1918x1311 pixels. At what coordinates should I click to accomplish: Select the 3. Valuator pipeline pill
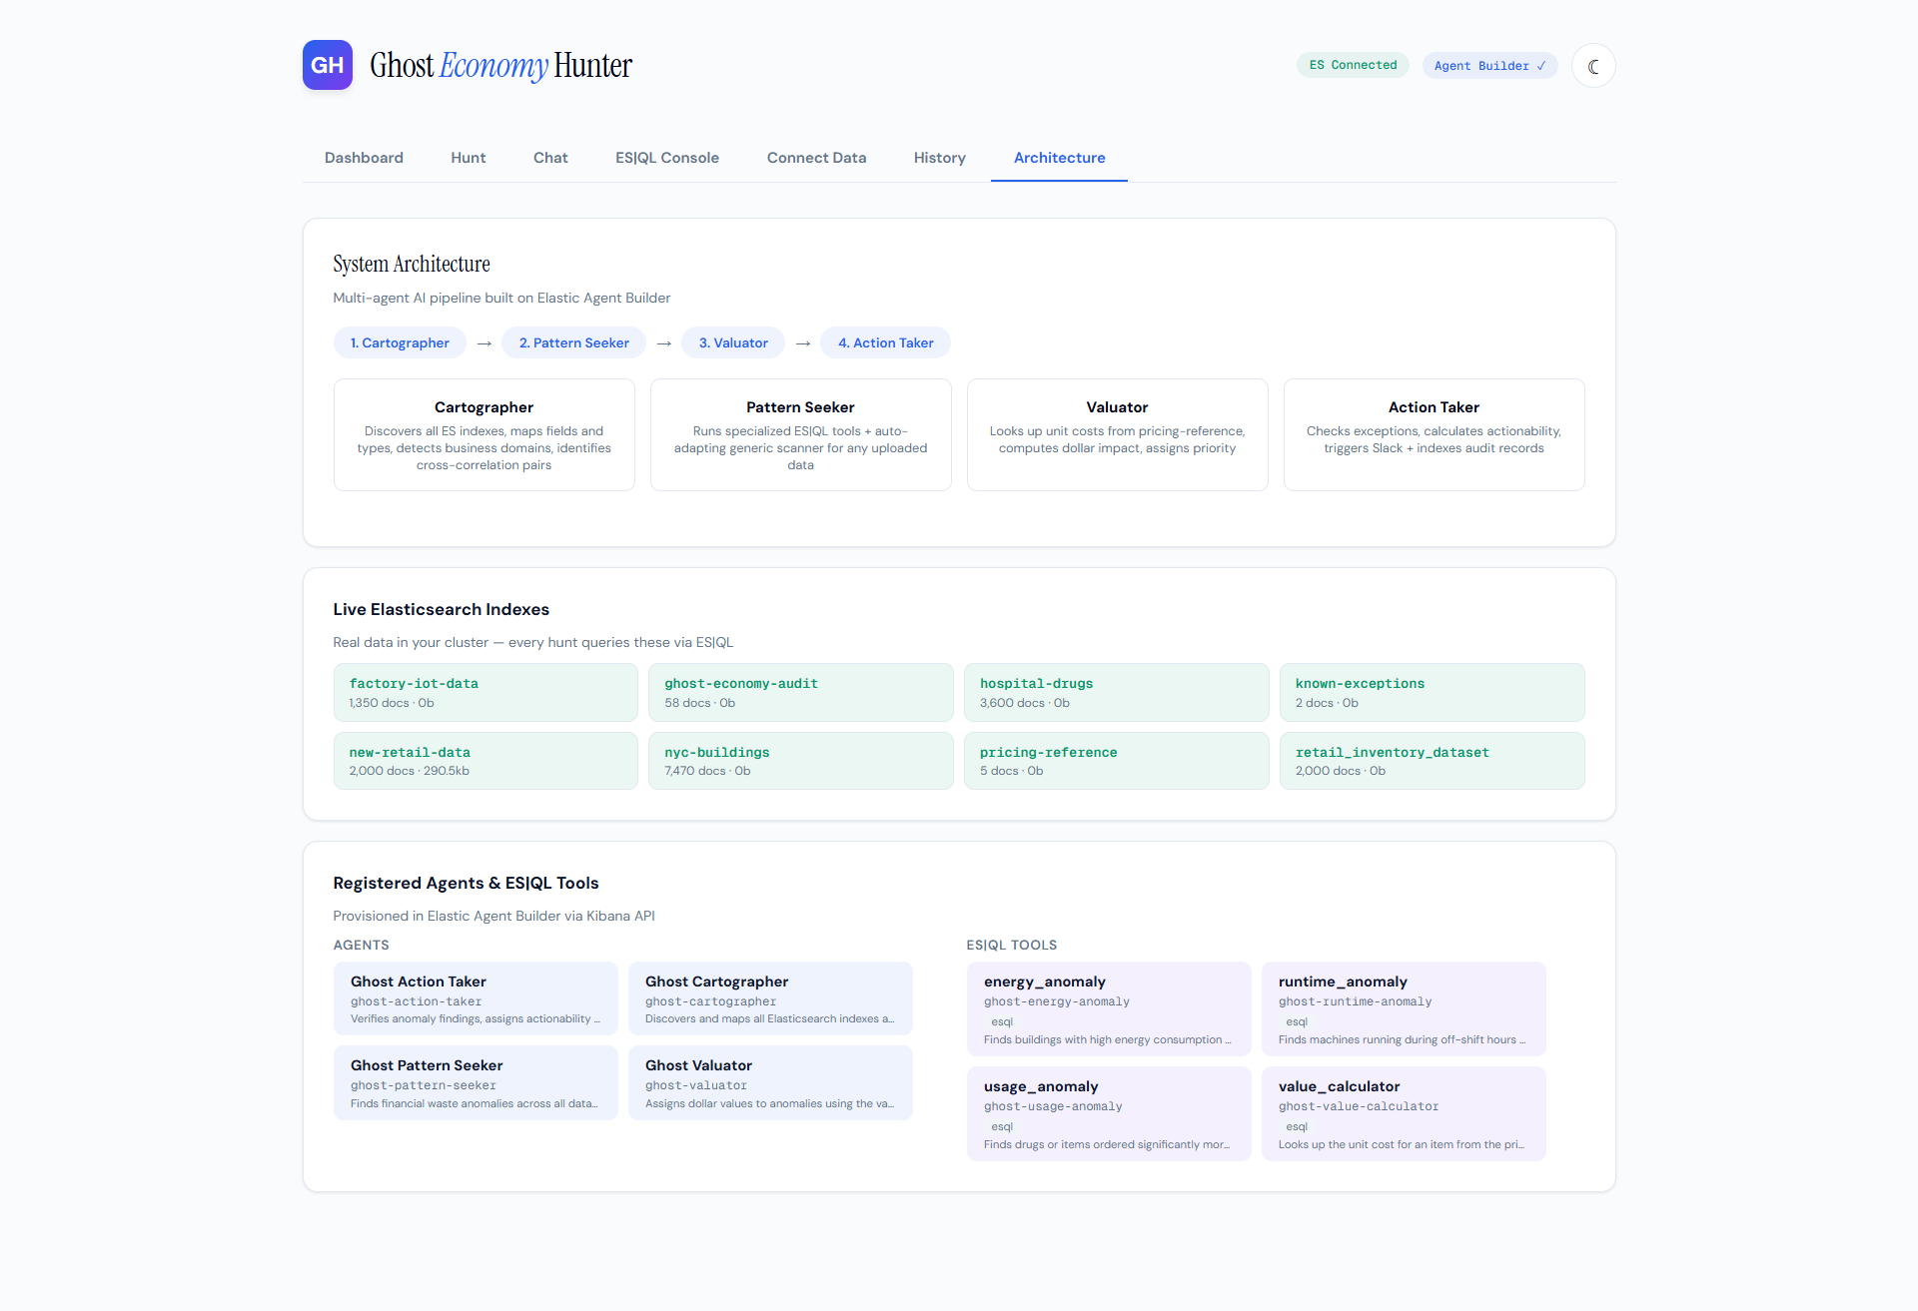point(733,342)
